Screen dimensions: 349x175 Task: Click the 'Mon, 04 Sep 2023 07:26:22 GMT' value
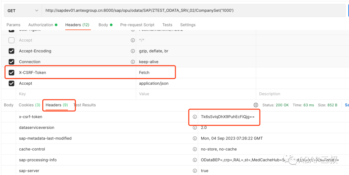(x=232, y=138)
